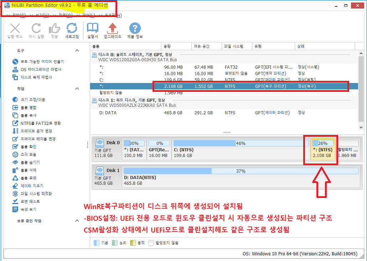Select 드라이브 레이블 변경
The image size is (367, 261).
pos(34,139)
